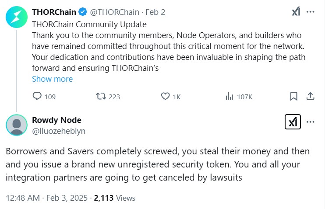The height and width of the screenshot is (209, 325).
Task: Open more options for Rowdy Node reply
Action: click(x=311, y=122)
